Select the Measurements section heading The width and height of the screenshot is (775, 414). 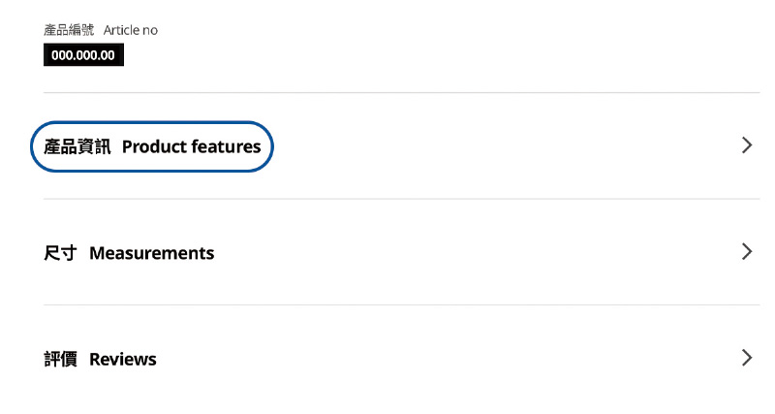tap(129, 253)
